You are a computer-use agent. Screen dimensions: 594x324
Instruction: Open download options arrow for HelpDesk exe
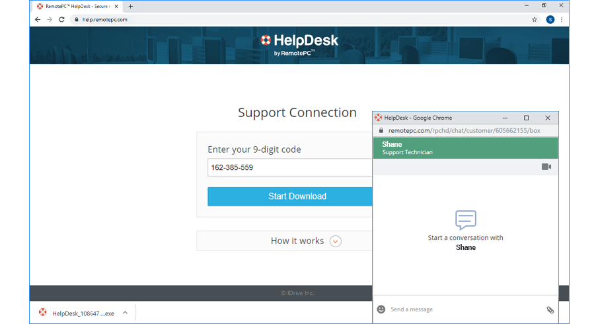click(125, 313)
